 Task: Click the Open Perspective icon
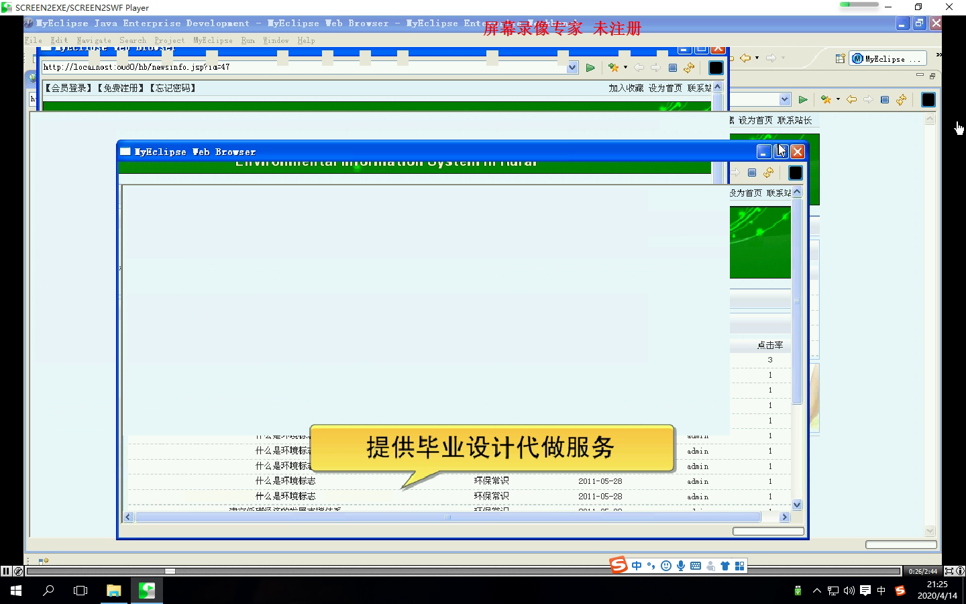(840, 59)
